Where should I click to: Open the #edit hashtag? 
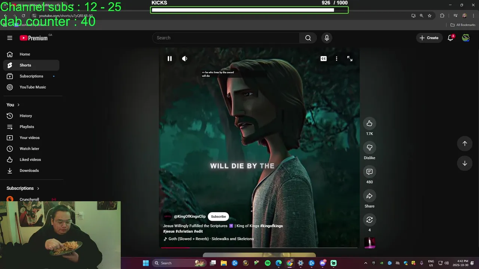pyautogui.click(x=198, y=231)
